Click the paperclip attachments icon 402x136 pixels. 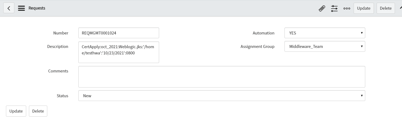pos(321,8)
